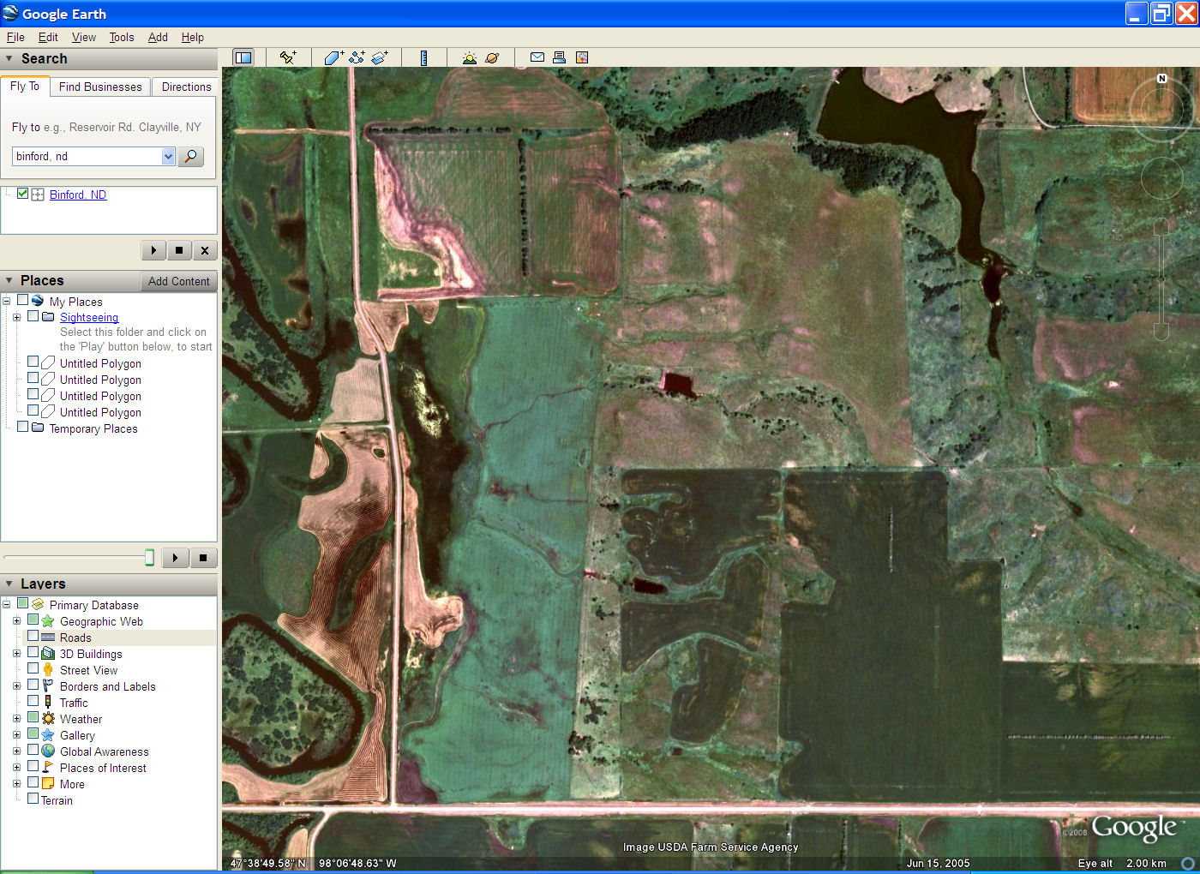Click the Places of Interest flag icon

pos(48,767)
